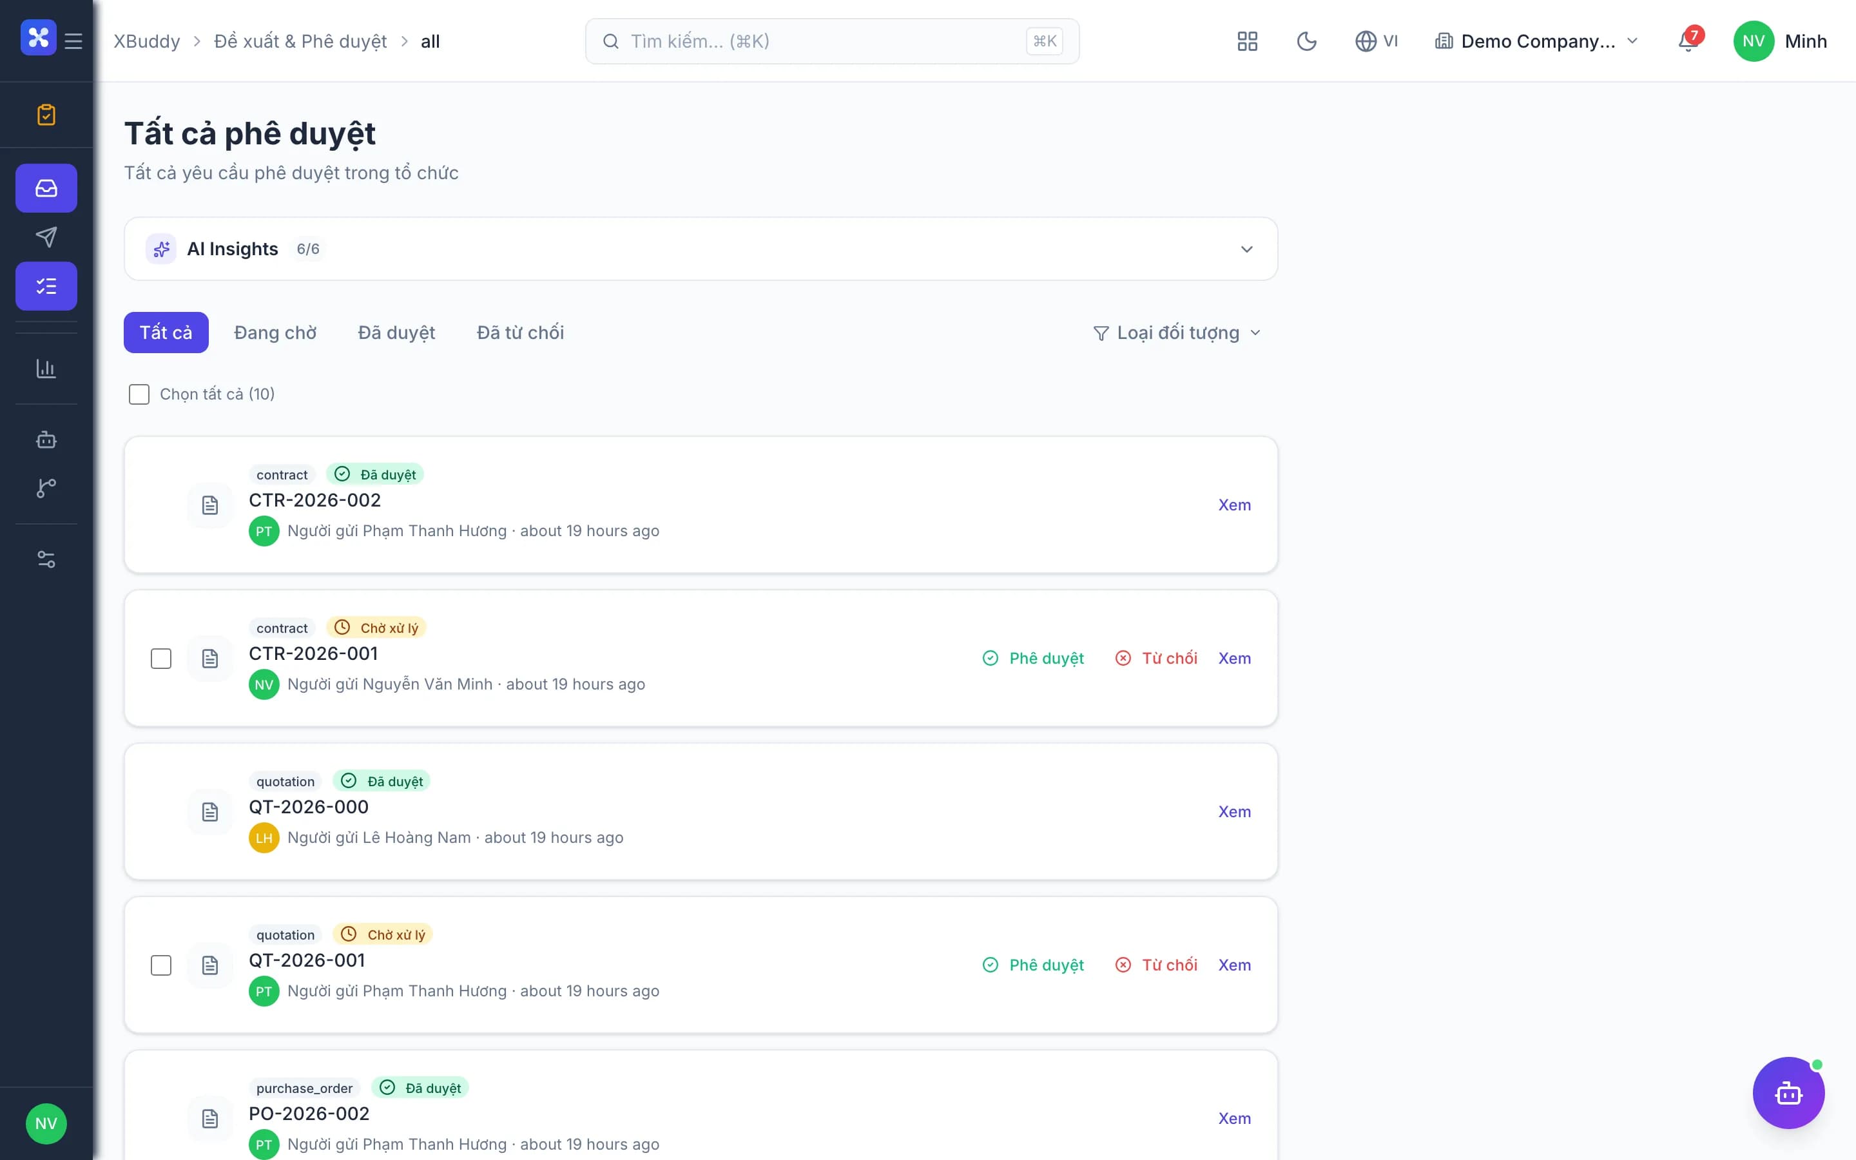The width and height of the screenshot is (1856, 1160).
Task: Click the PO-2026-002 title
Action: [308, 1114]
